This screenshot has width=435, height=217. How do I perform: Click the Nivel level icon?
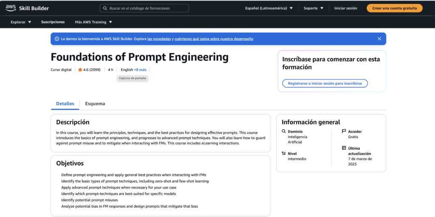coord(284,153)
